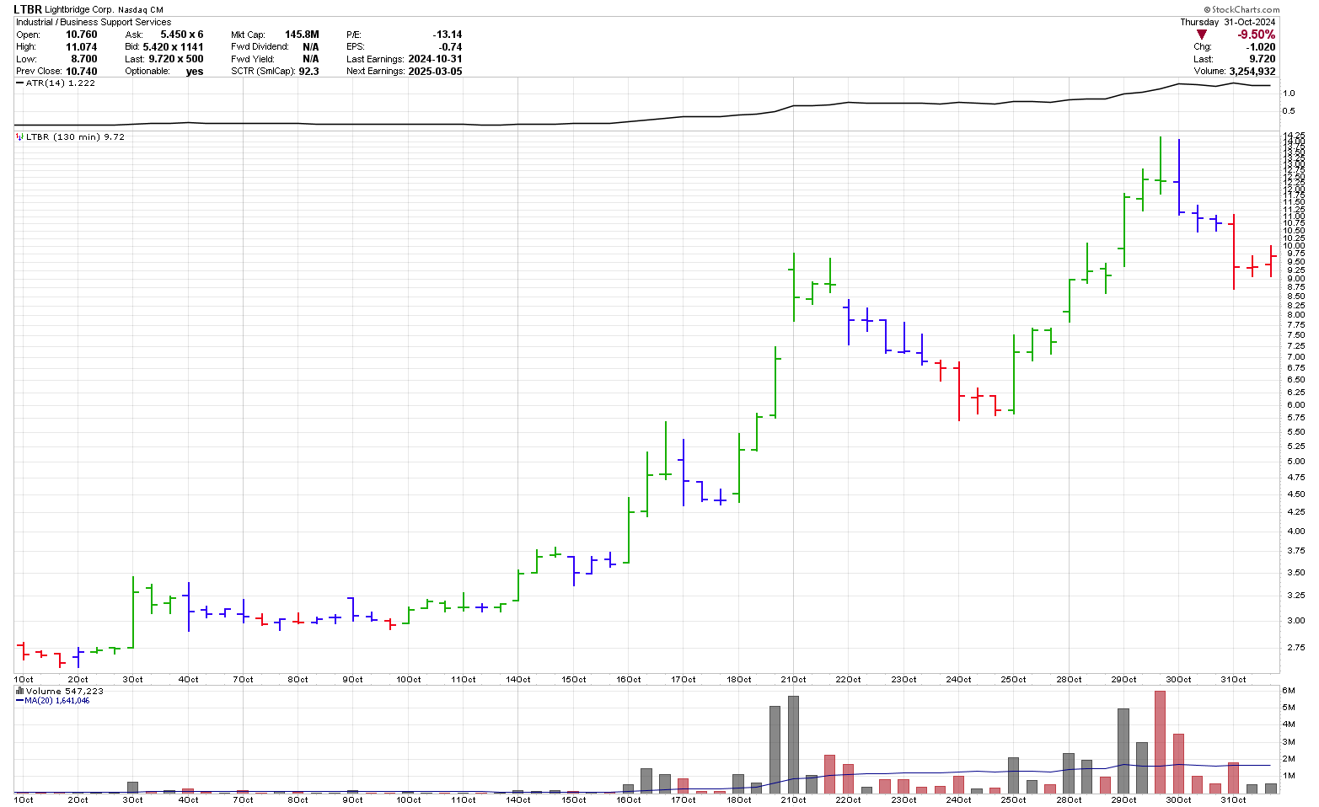Viewport: 1319px width, 807px height.
Task: Click the tallest gray volume bar at 21Oct
Action: [x=793, y=745]
